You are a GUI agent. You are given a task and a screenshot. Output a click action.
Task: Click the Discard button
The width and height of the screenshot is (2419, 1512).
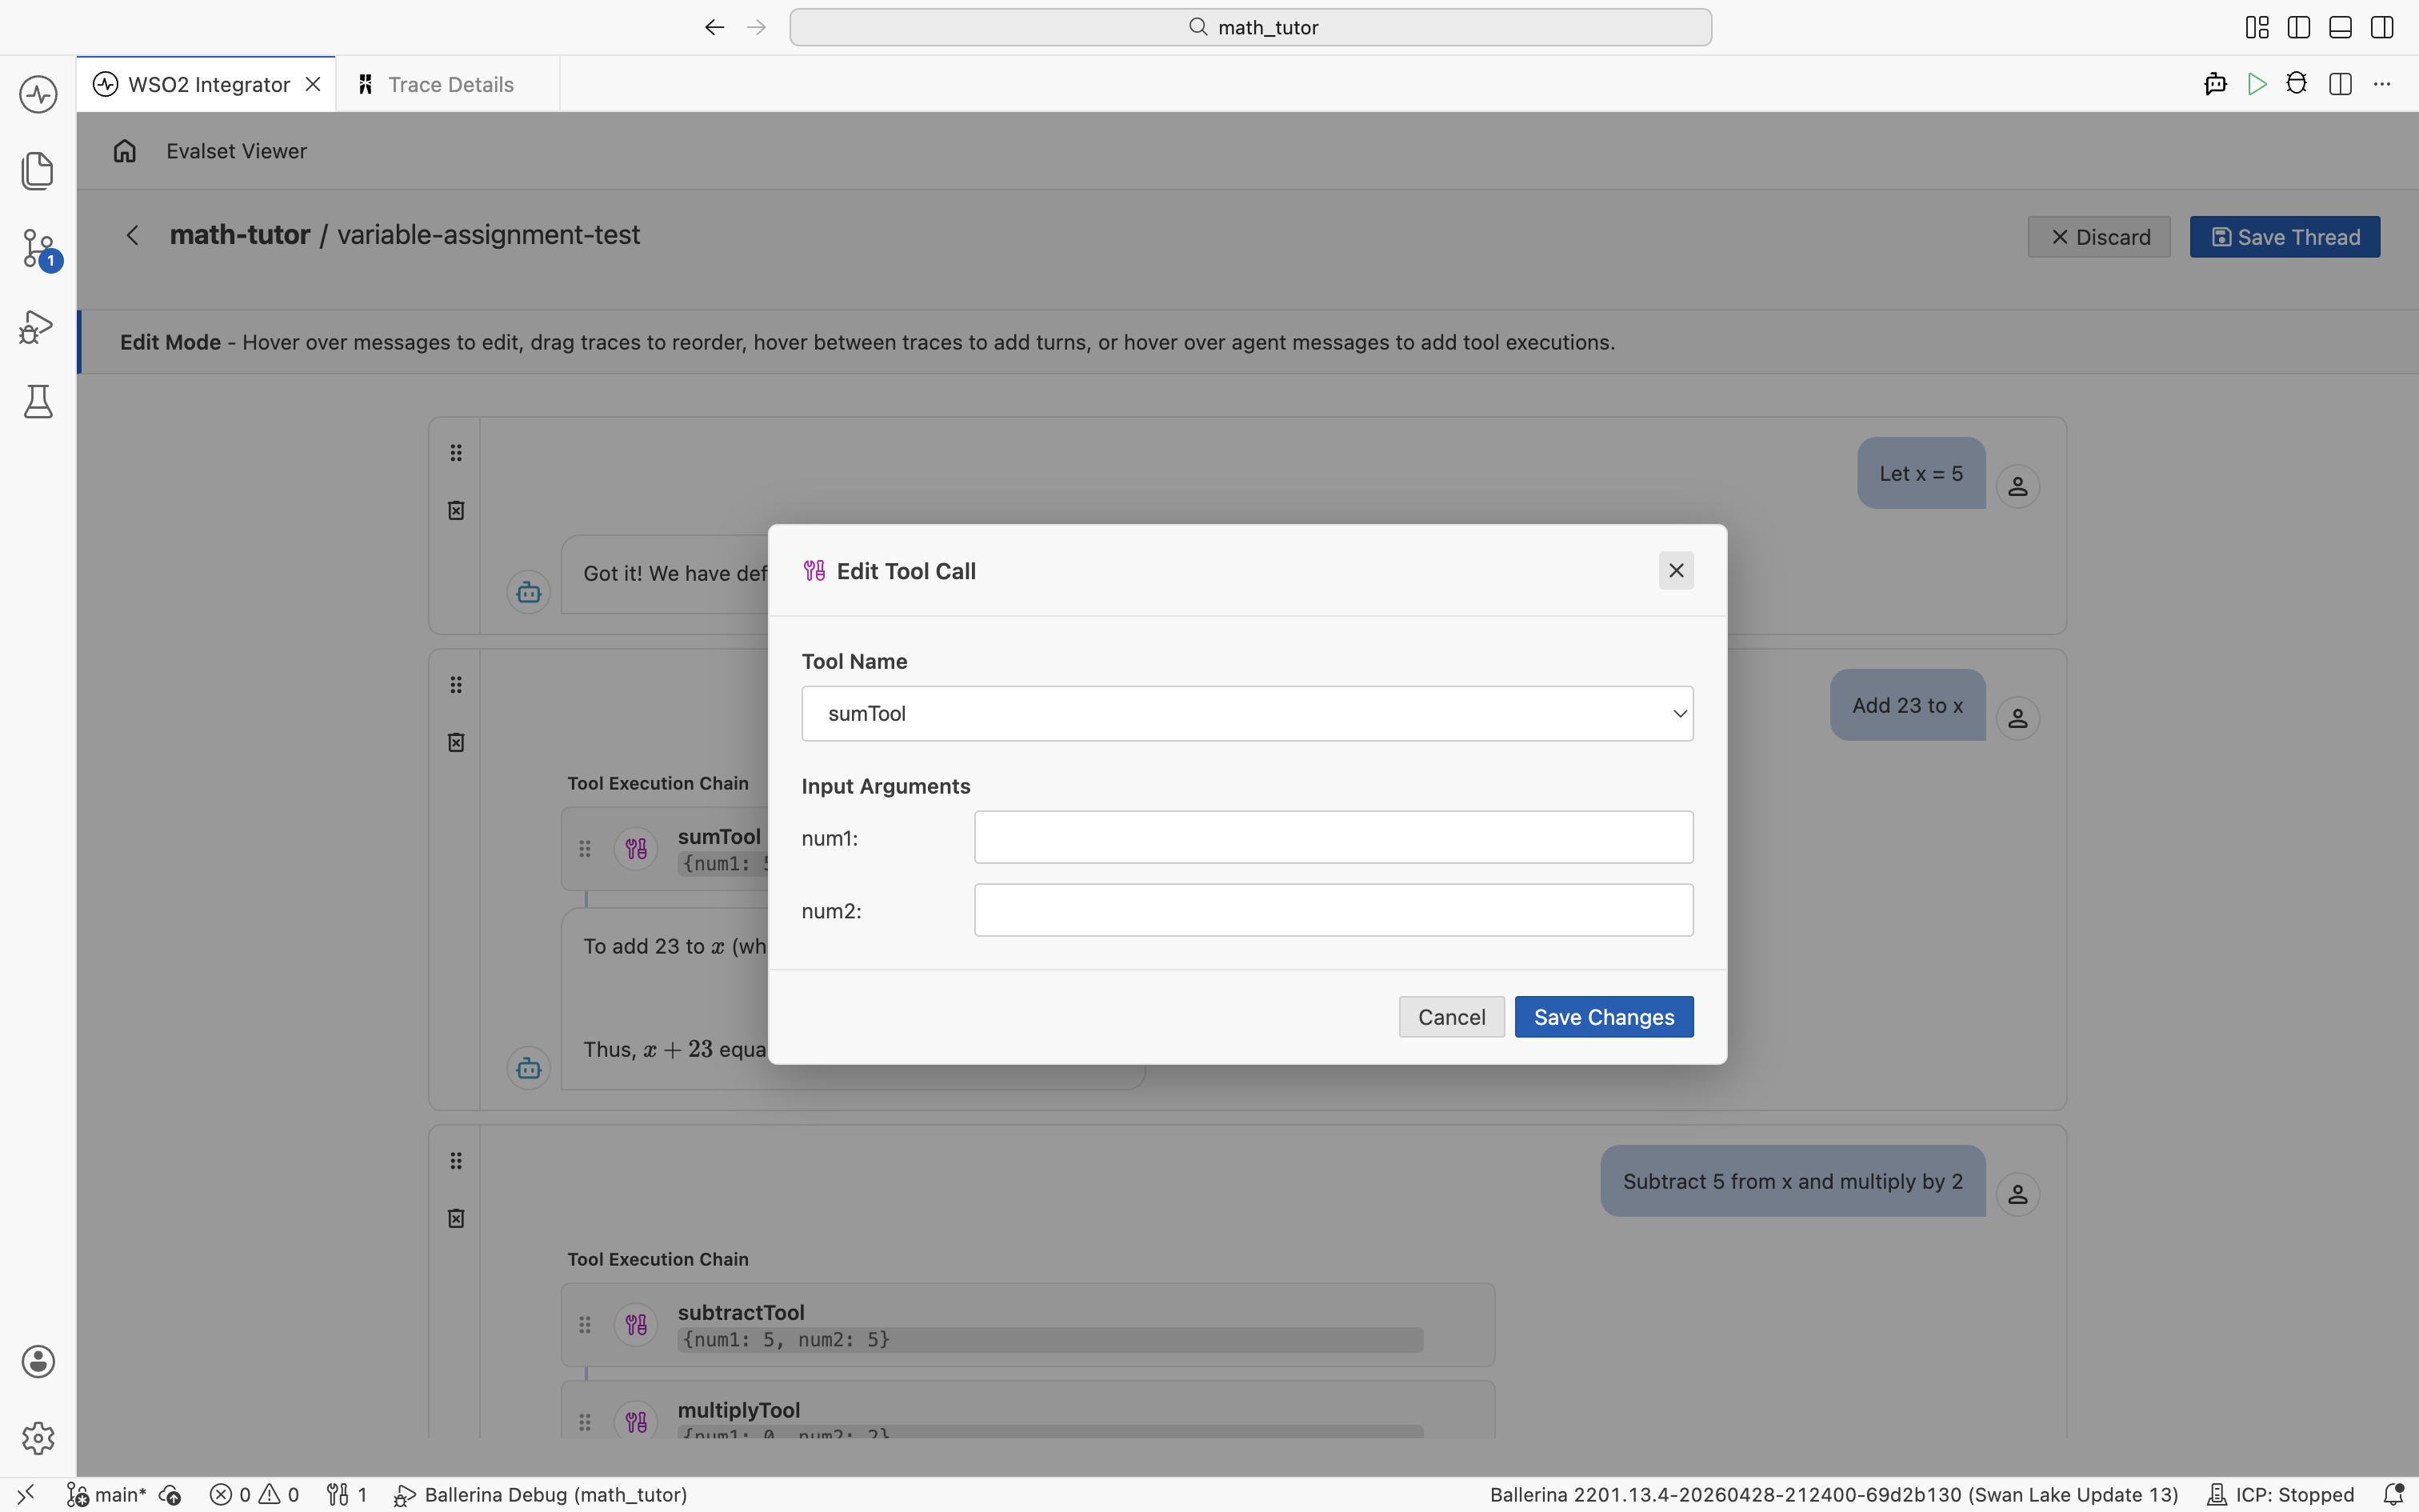(x=2099, y=237)
